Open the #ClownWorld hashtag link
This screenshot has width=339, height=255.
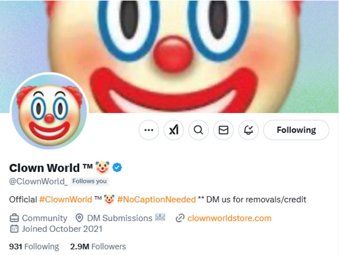tap(65, 199)
